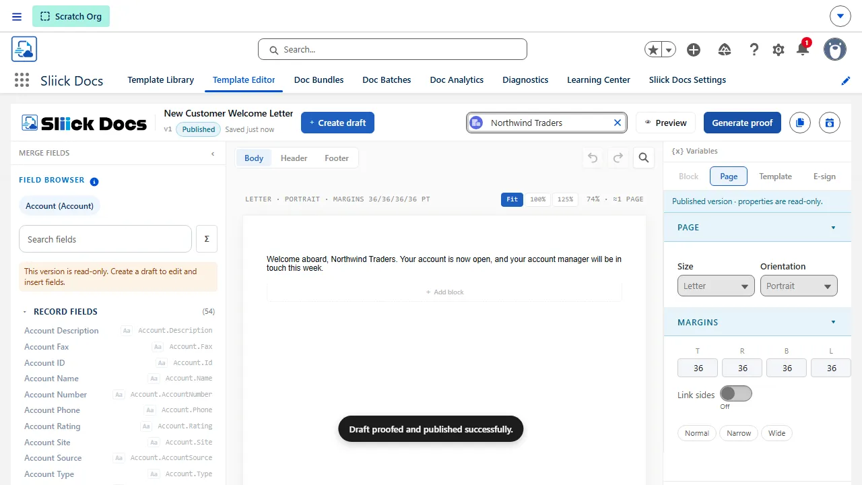Click the pencil edit navigation icon
862x485 pixels.
click(846, 81)
